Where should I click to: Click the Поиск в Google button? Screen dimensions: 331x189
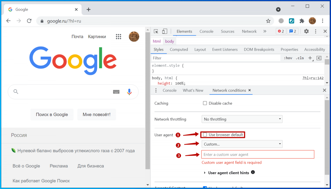[x=52, y=115]
